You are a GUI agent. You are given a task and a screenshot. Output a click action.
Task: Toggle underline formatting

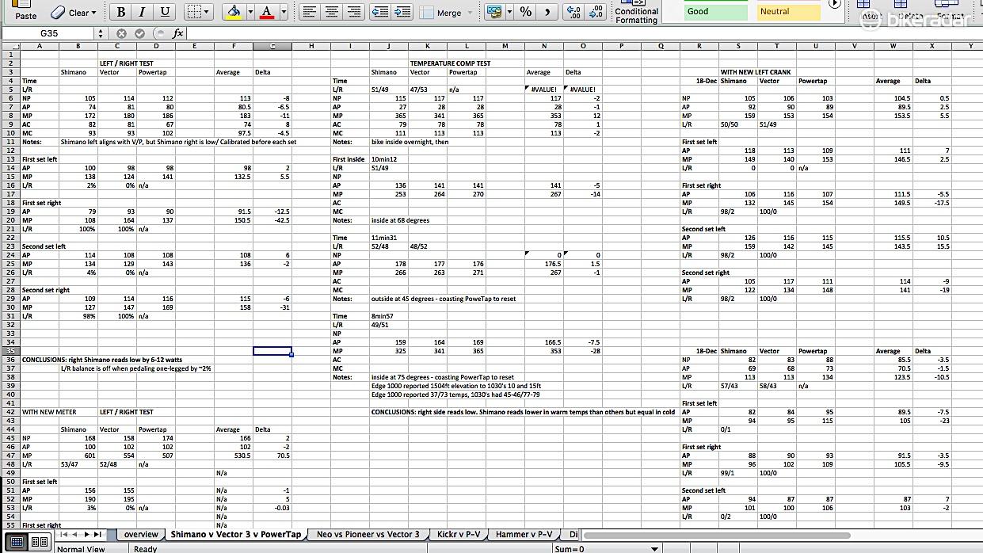tap(165, 12)
